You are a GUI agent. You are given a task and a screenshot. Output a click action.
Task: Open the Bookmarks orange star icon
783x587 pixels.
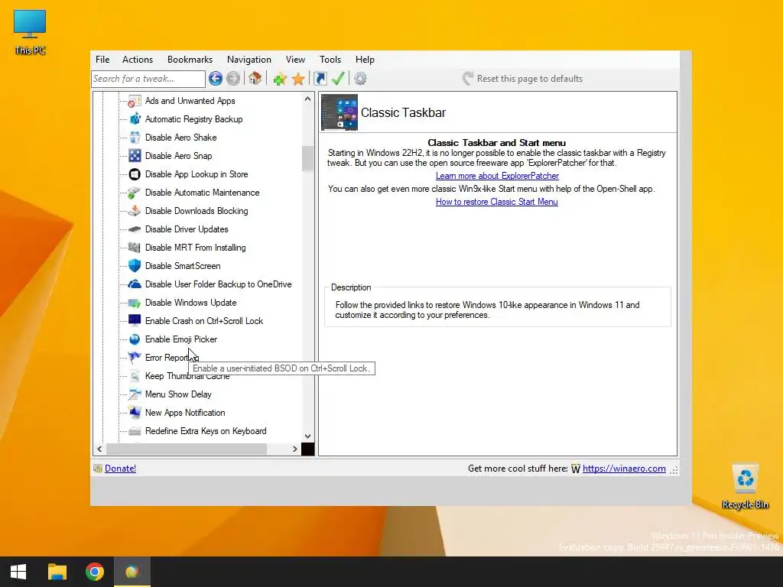[x=298, y=79]
